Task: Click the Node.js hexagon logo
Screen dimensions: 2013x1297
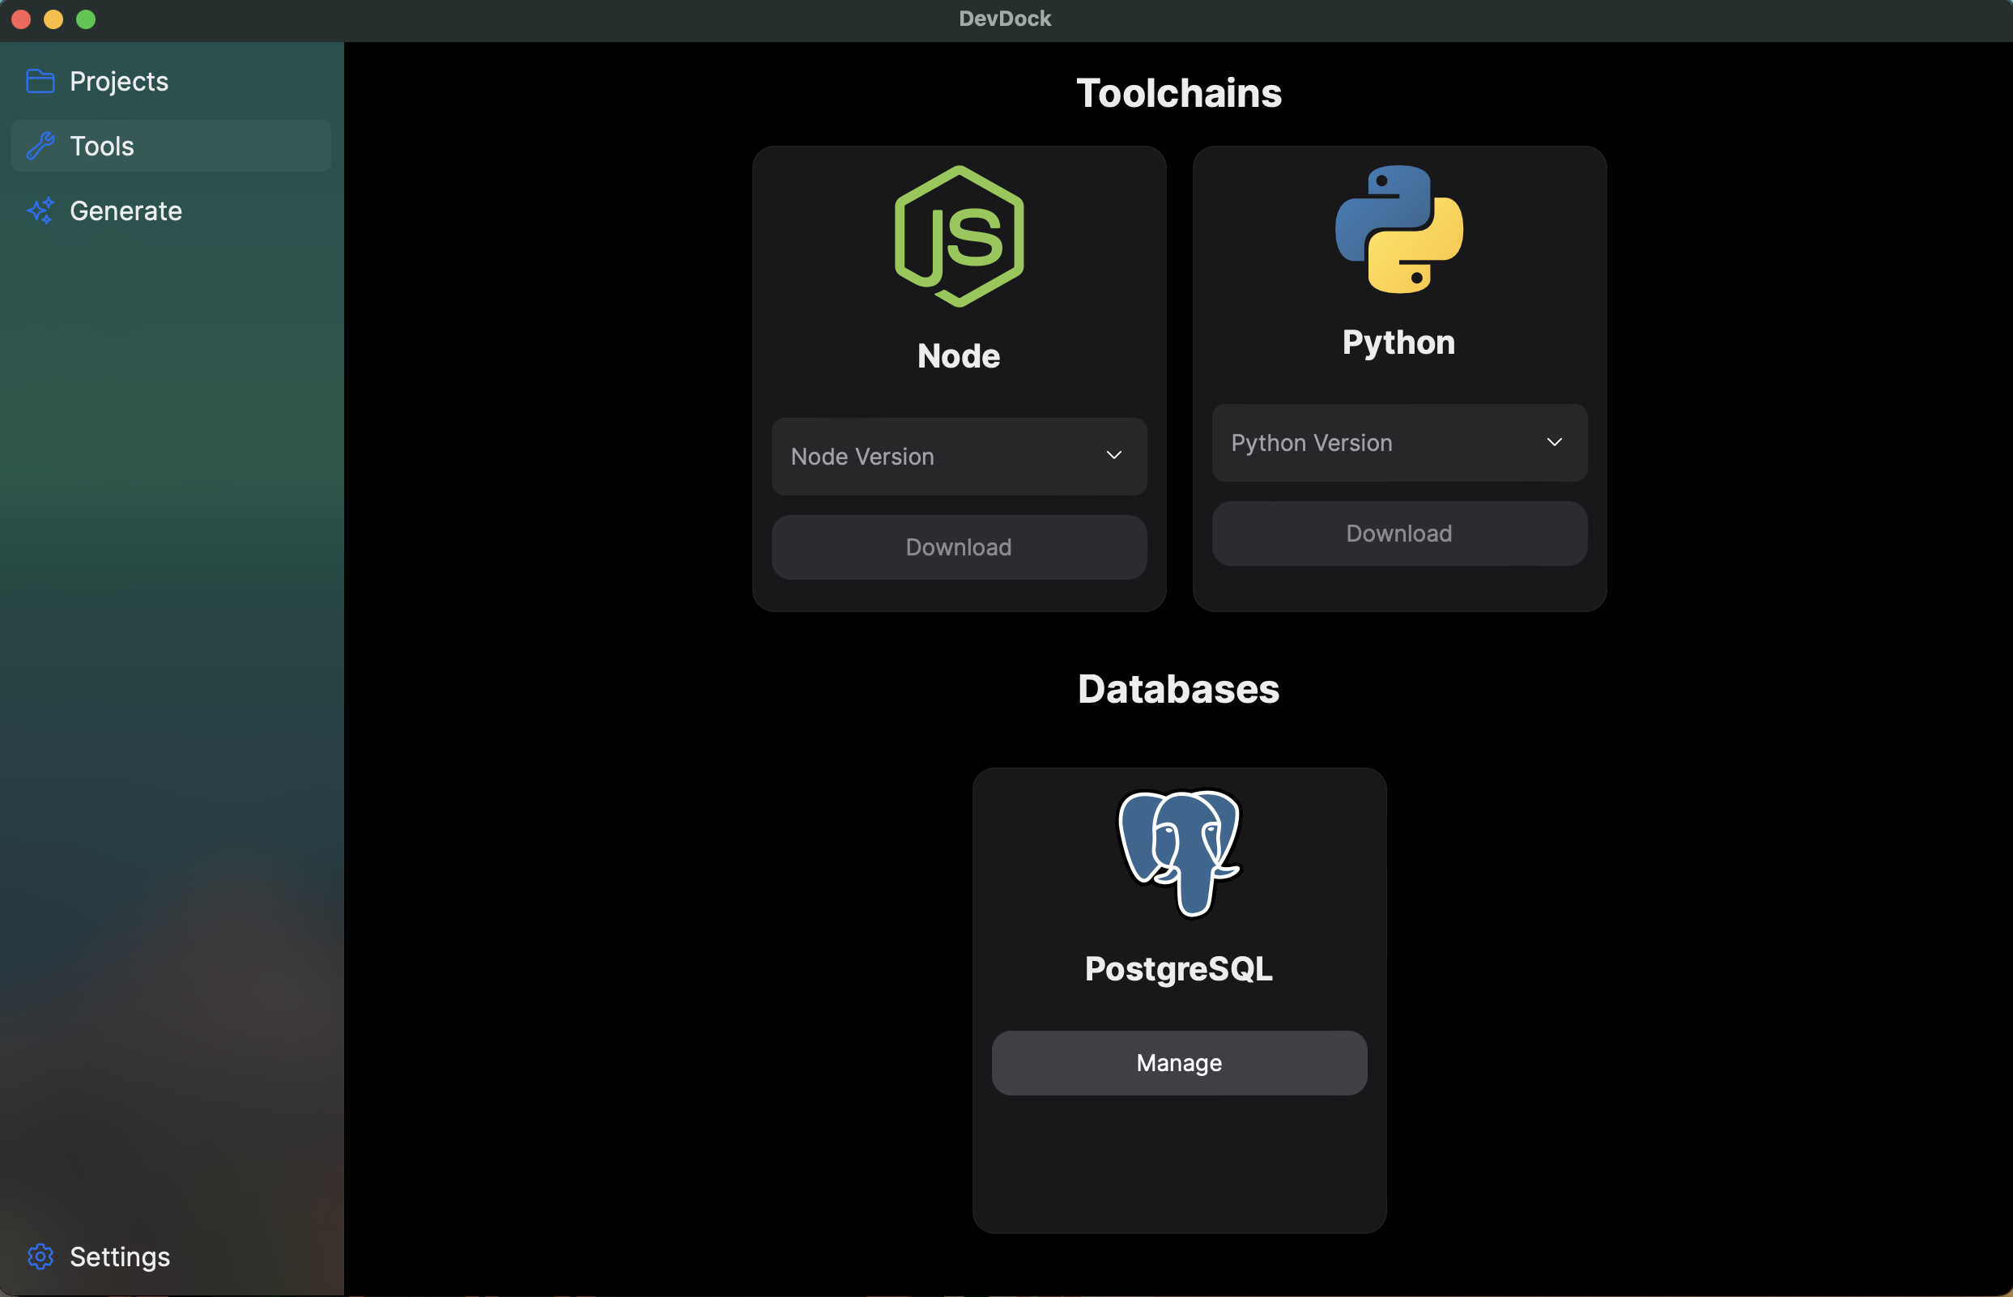Action: tap(959, 236)
